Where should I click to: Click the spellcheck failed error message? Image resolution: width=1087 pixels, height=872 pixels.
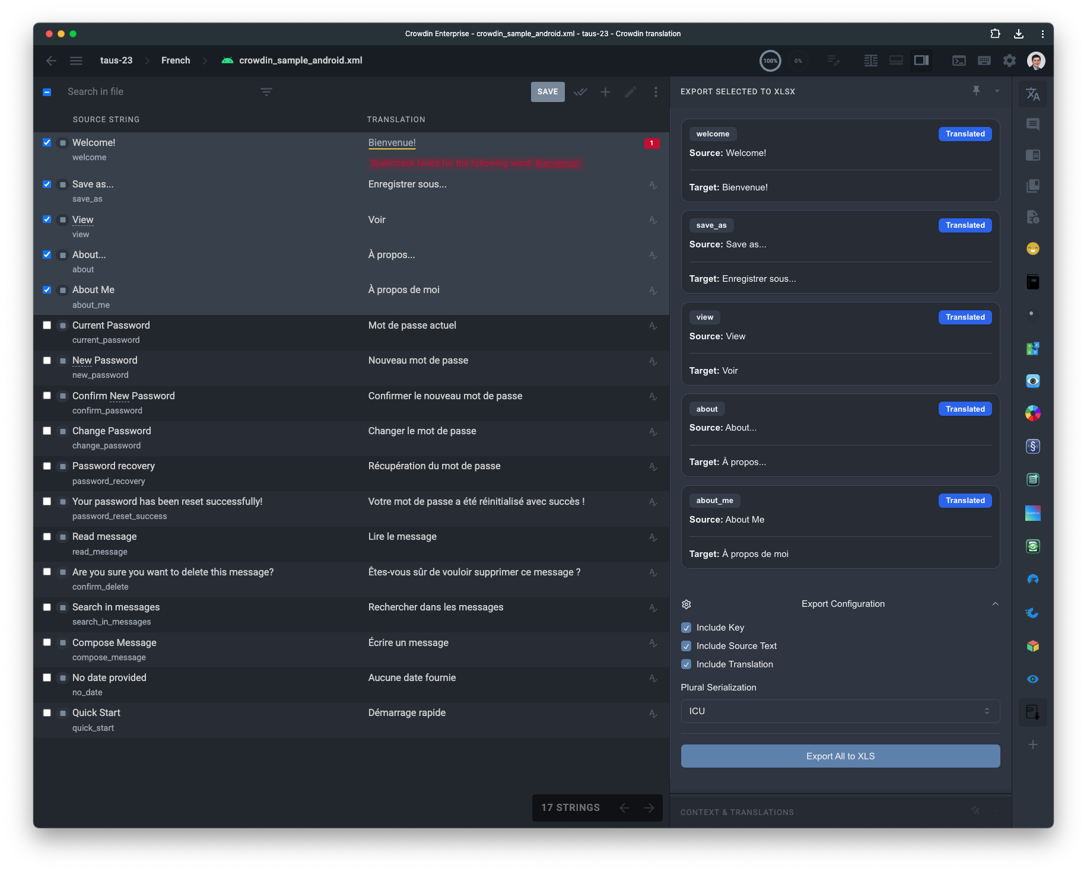click(476, 163)
